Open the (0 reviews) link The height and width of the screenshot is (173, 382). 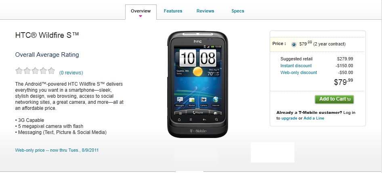click(x=71, y=73)
